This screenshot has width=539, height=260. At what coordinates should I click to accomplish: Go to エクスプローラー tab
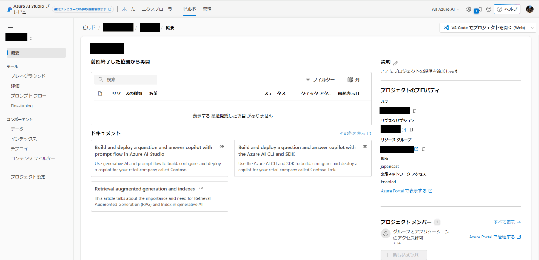pos(159,9)
